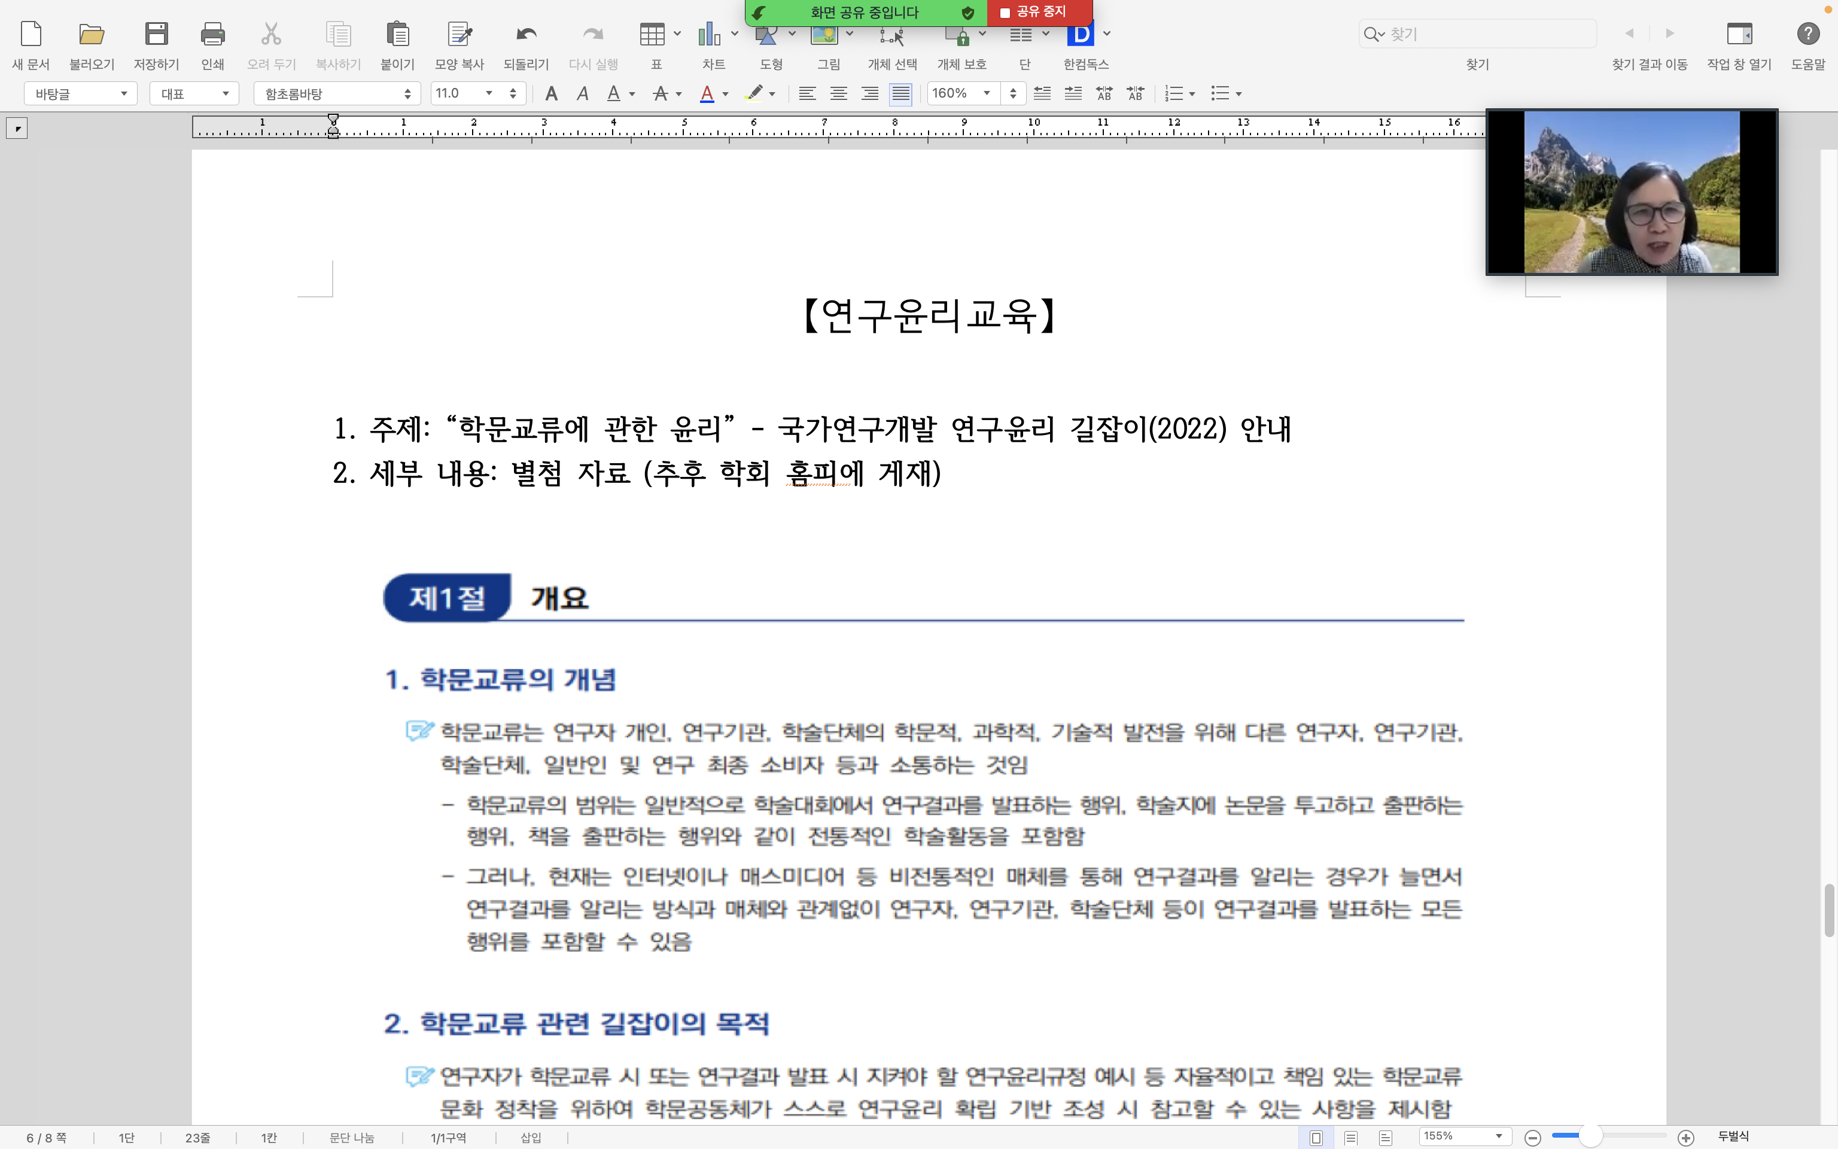This screenshot has width=1838, height=1149.
Task: Increase paragraph indent
Action: click(x=1073, y=93)
